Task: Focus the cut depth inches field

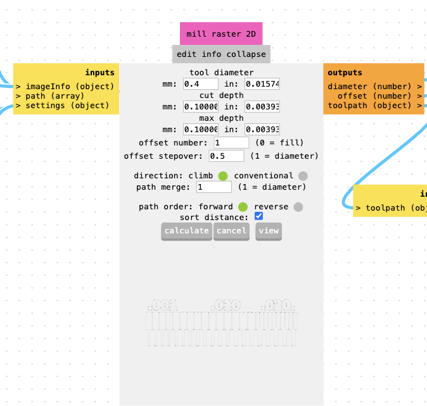Action: coord(262,107)
